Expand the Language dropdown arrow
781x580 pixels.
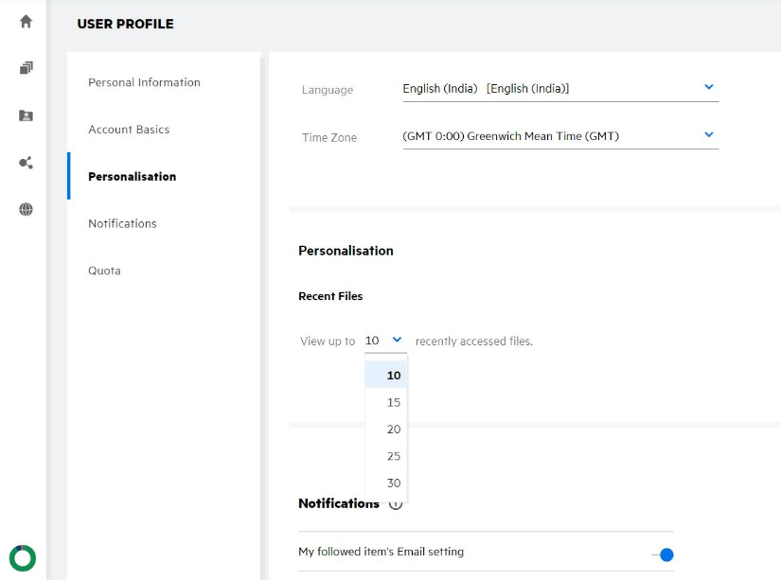tap(709, 87)
